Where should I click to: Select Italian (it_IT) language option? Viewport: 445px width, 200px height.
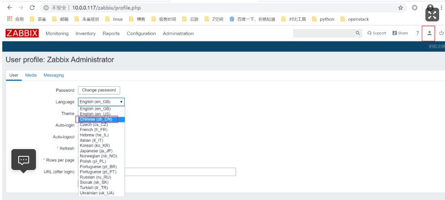coord(101,140)
